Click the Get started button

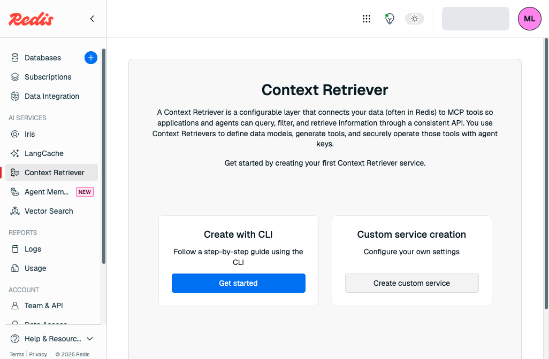[239, 283]
